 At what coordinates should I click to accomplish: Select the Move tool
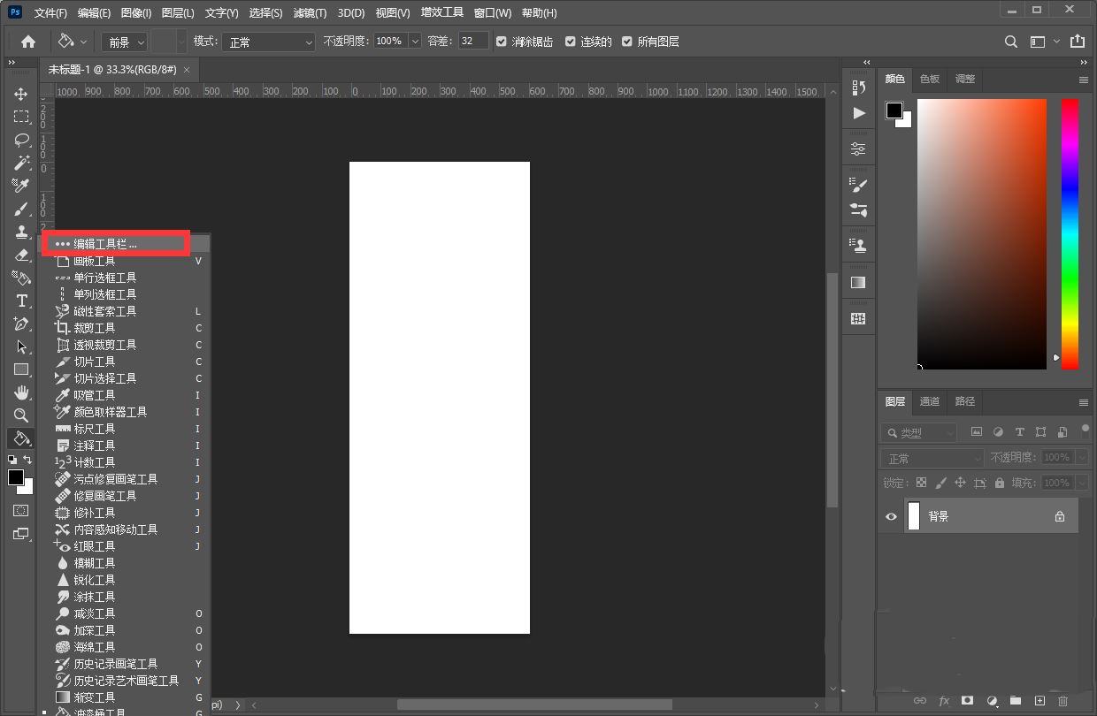[20, 94]
